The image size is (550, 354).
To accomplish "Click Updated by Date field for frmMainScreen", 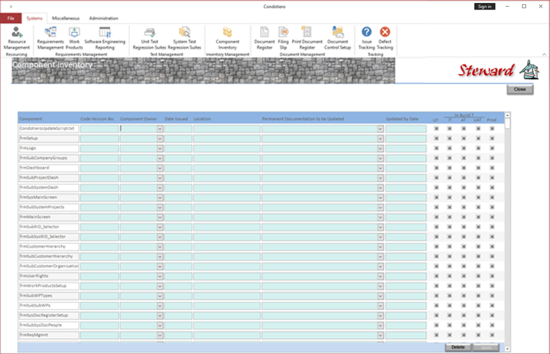I will click(x=406, y=217).
